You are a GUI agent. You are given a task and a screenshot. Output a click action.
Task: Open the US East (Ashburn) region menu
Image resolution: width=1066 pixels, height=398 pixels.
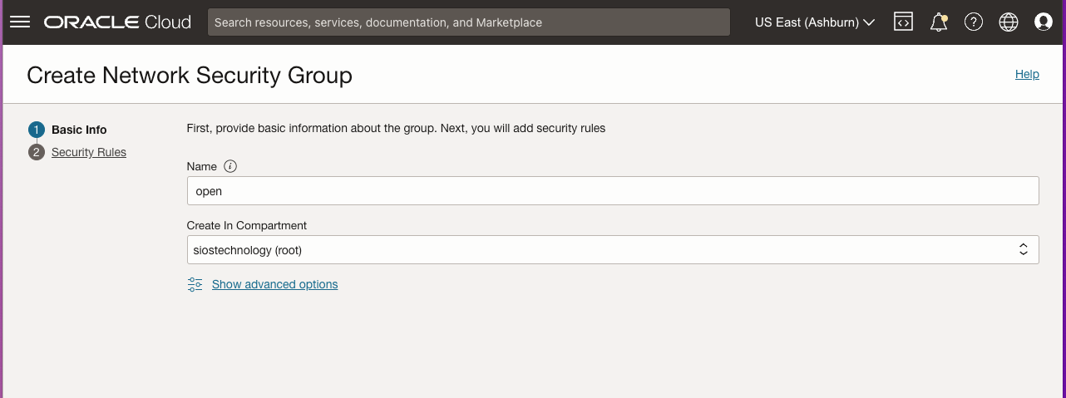[x=814, y=22]
